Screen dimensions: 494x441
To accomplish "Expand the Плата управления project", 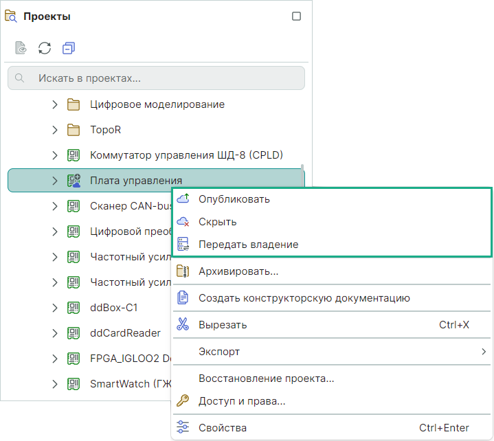I will coord(55,181).
